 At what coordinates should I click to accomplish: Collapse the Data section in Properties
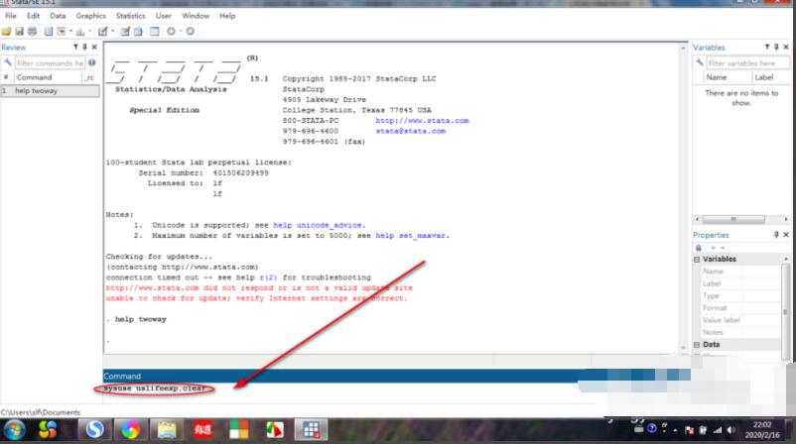click(697, 345)
